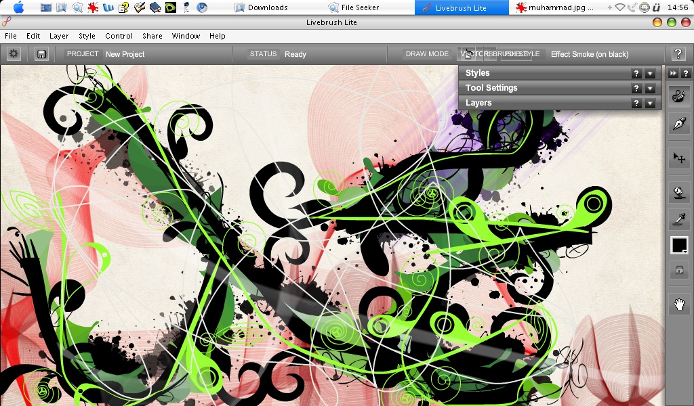Image resolution: width=694 pixels, height=406 pixels.
Task: Expand the Styles panel arrow
Action: tap(650, 74)
